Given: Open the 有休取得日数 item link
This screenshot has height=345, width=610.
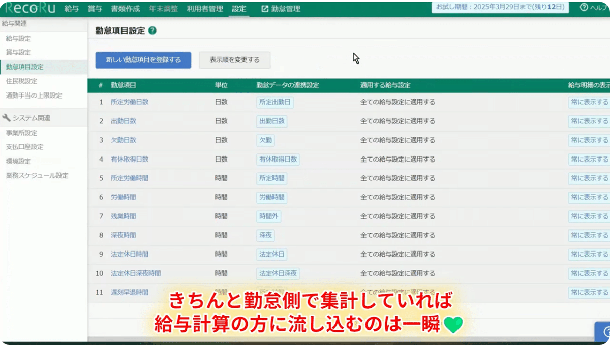Looking at the screenshot, I should [130, 159].
